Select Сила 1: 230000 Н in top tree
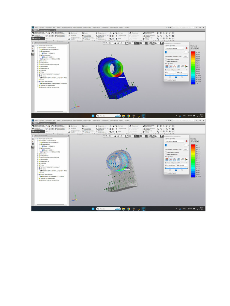230x306 pixels. click(48, 53)
